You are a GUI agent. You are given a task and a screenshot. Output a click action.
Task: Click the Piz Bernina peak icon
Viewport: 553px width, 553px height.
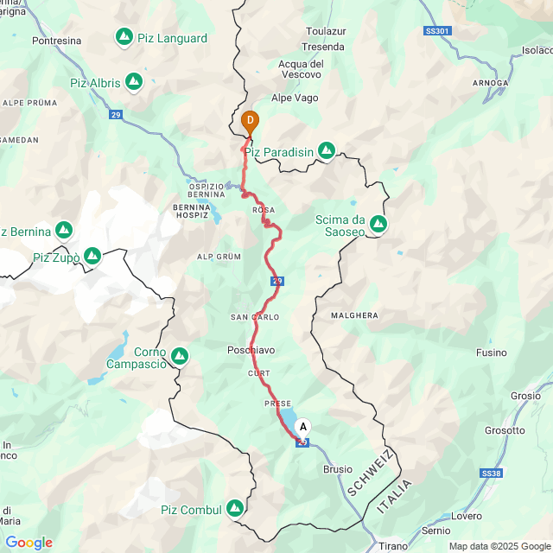click(x=64, y=231)
